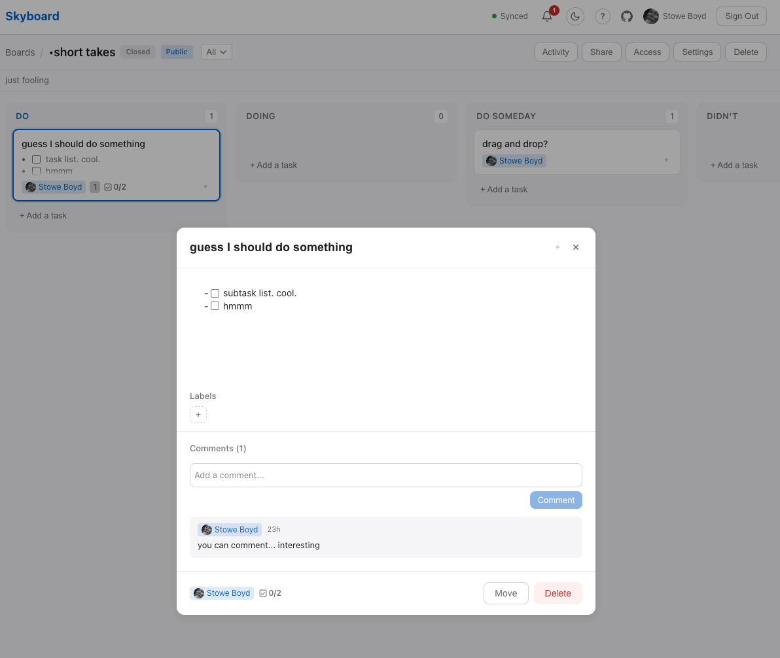Click Sign Out button

click(x=741, y=16)
